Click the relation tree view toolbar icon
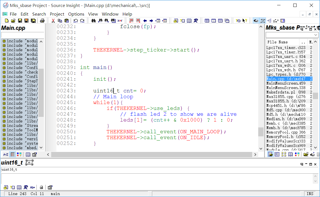The height and width of the screenshot is (197, 320). coord(269,21)
